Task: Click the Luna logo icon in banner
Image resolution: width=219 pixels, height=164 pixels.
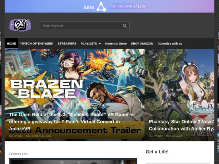Action: click(101, 7)
